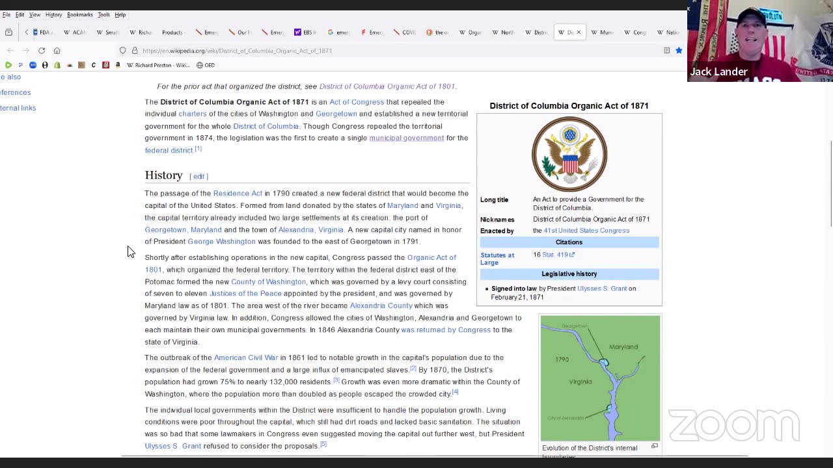This screenshot has height=468, width=833.
Task: Open the Residence Act link
Action: (238, 193)
